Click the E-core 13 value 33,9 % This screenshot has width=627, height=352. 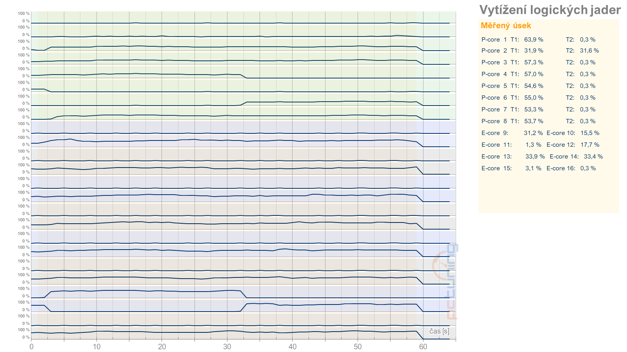click(x=535, y=157)
